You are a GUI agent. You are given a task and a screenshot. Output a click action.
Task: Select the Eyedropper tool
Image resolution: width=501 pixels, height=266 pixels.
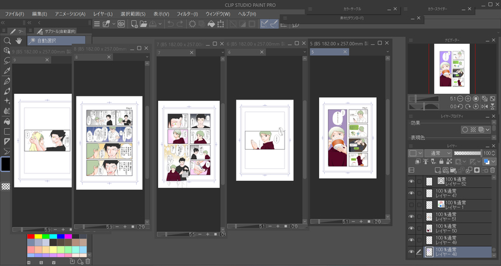(7, 71)
